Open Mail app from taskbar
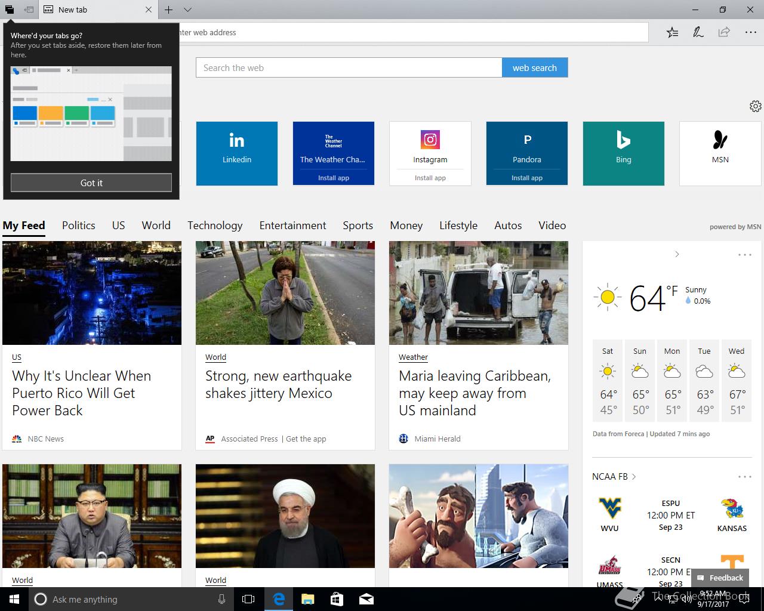This screenshot has height=611, width=764. (366, 599)
